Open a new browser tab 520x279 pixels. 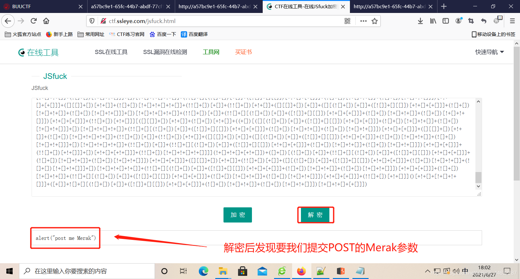444,6
